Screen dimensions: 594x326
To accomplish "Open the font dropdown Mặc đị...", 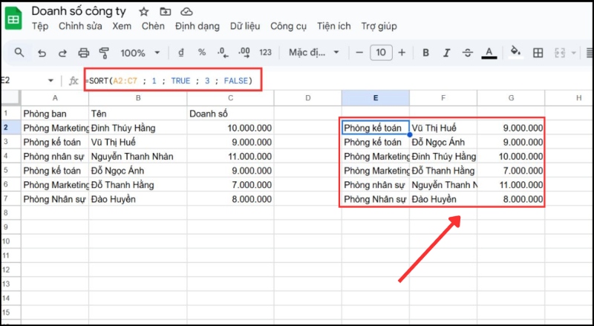I will [313, 52].
